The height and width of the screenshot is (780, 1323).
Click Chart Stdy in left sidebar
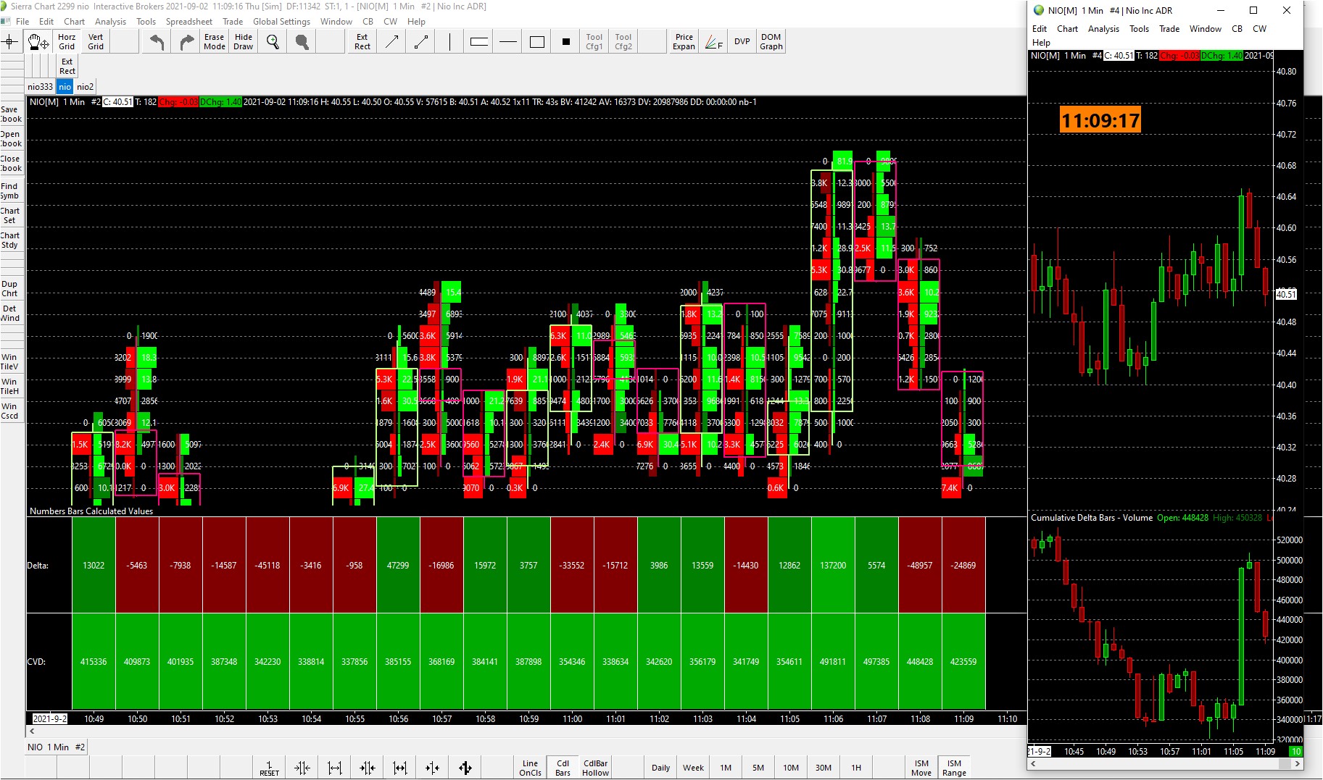coord(11,240)
